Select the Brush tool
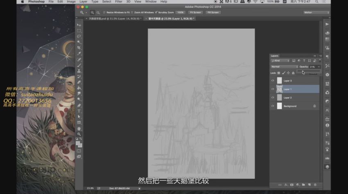Image resolution: width=348 pixels, height=194 pixels. click(79, 65)
